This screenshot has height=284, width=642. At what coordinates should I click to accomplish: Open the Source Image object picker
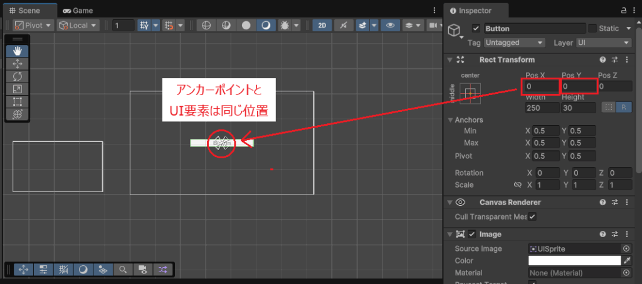(x=626, y=248)
